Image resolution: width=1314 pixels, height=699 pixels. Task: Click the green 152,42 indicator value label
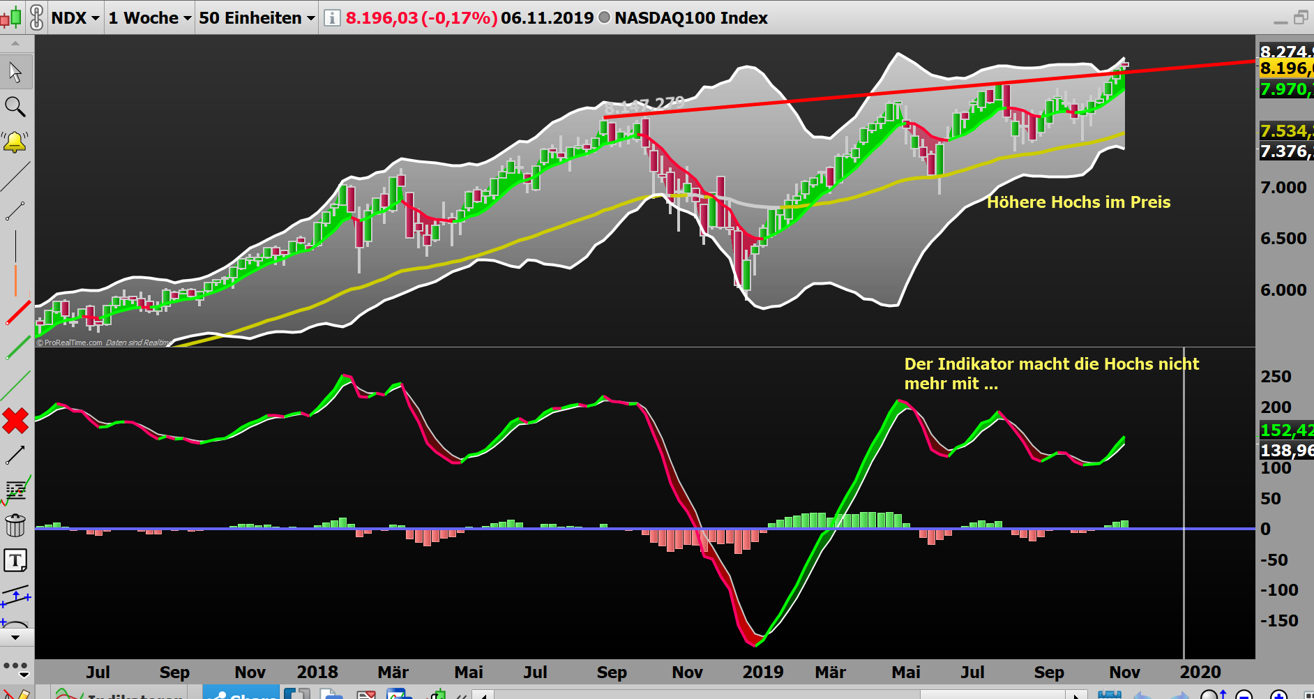(x=1286, y=430)
